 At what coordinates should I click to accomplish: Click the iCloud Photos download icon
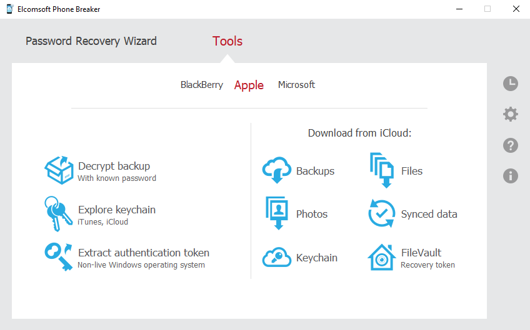click(276, 213)
